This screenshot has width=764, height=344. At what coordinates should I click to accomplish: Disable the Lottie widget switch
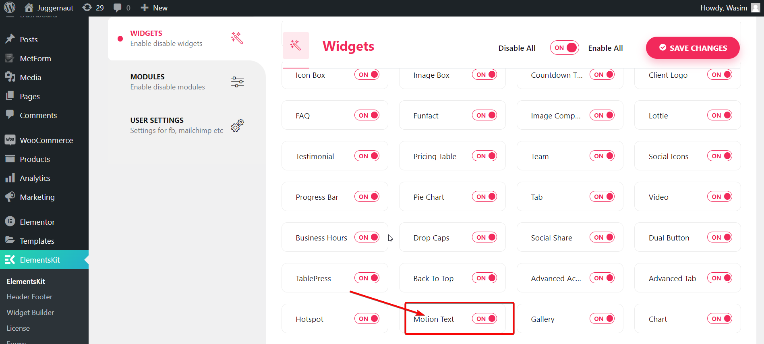coord(720,115)
